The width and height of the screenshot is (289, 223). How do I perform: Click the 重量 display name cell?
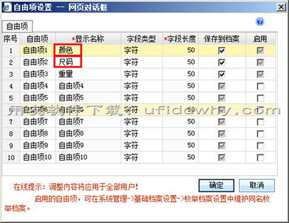(x=88, y=74)
